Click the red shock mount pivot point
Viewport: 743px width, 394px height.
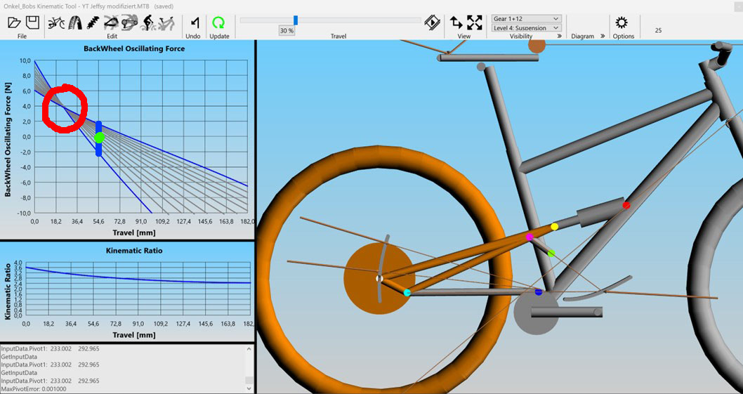(626, 205)
